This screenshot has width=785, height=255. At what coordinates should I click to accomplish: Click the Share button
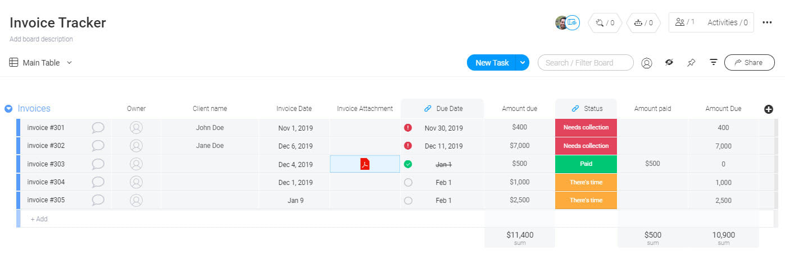click(749, 63)
